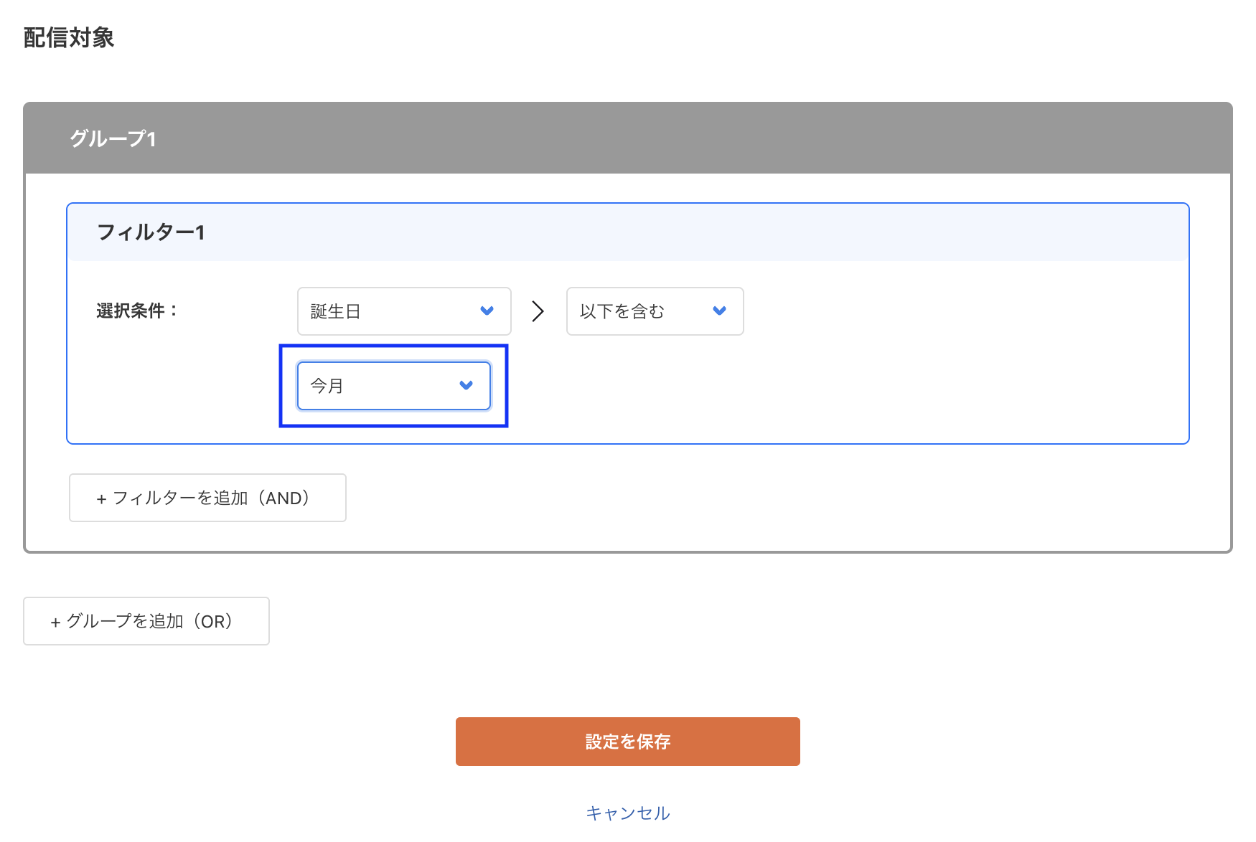Click the chevron in the 今月 dropdown
The height and width of the screenshot is (842, 1256).
466,386
